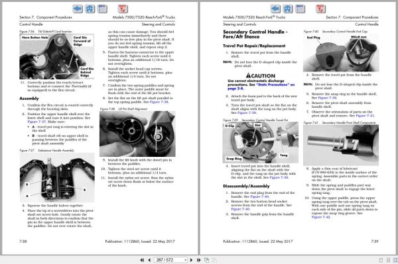Open the contents list icon on page 7-39
398x264 pixels.
tap(300, 9)
